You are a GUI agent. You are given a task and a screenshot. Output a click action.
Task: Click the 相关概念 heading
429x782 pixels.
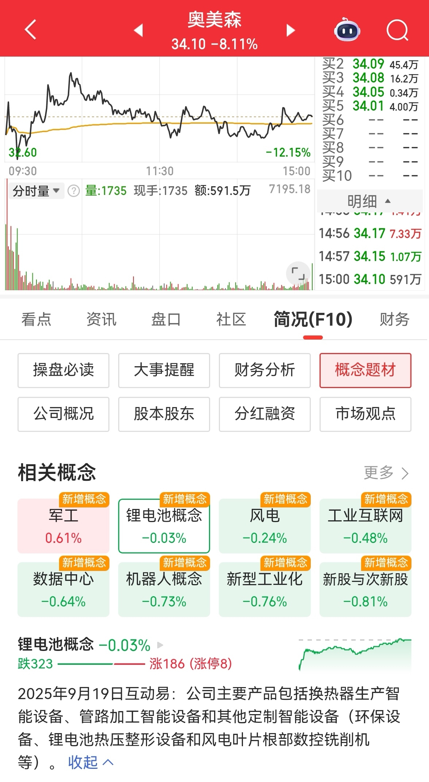(x=57, y=472)
